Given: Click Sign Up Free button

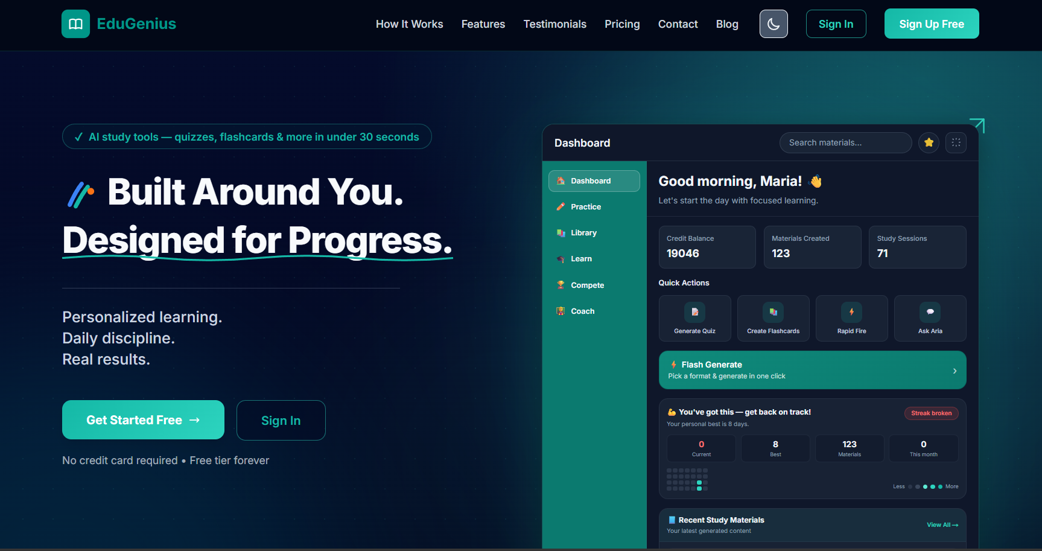Looking at the screenshot, I should (x=932, y=24).
